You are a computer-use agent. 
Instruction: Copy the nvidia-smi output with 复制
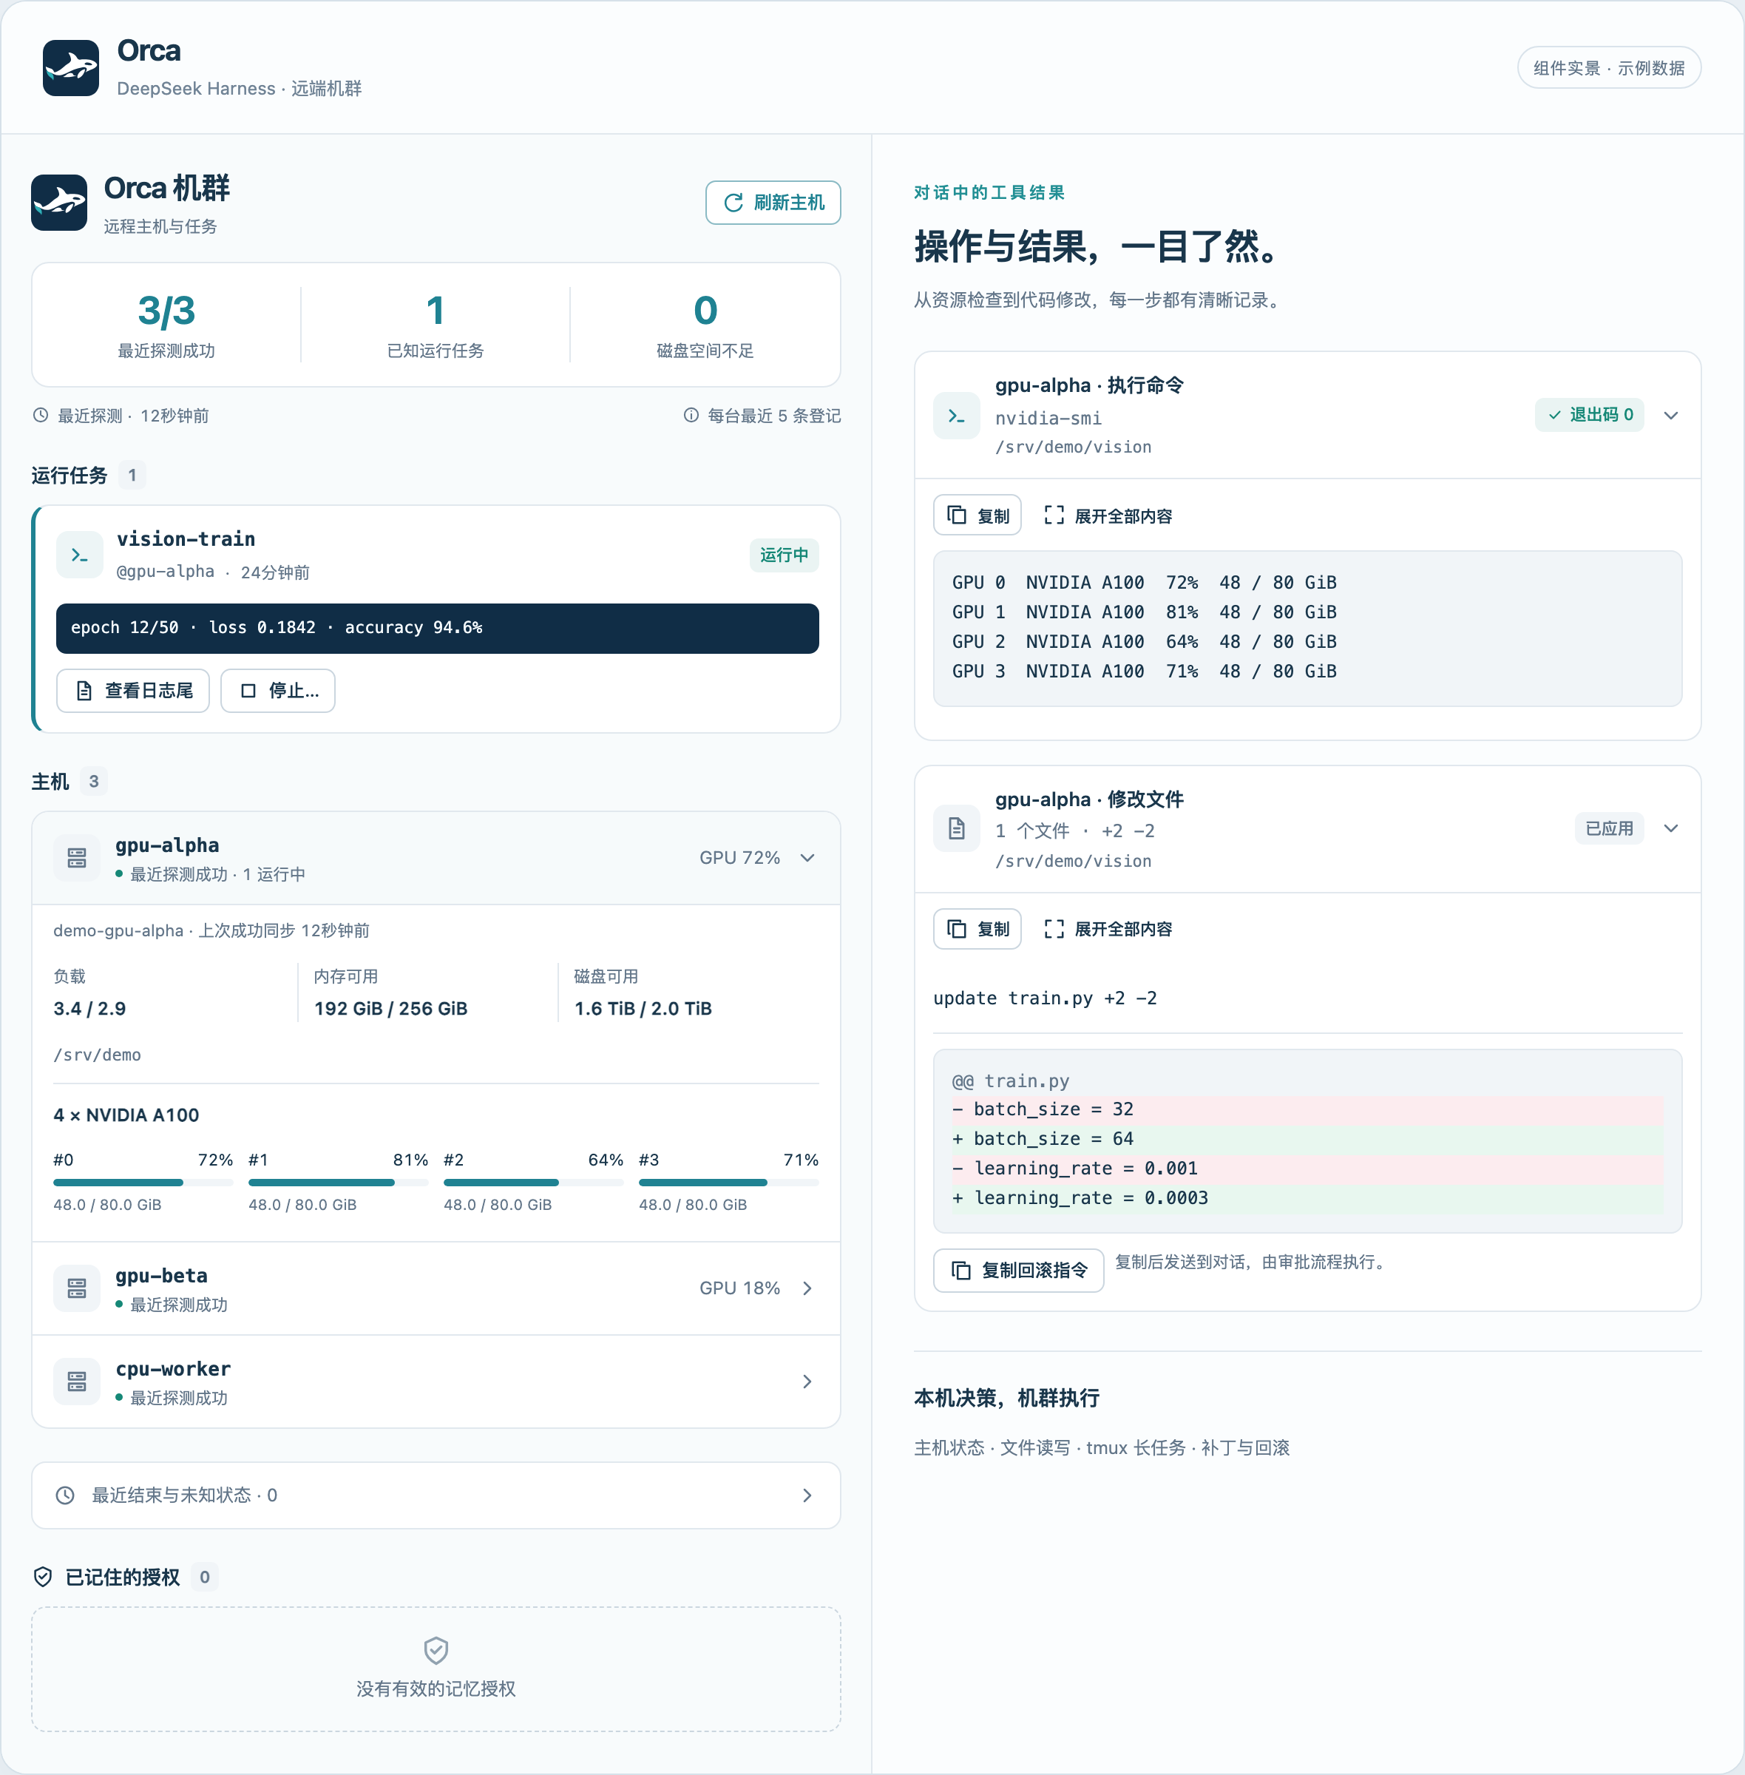point(977,515)
